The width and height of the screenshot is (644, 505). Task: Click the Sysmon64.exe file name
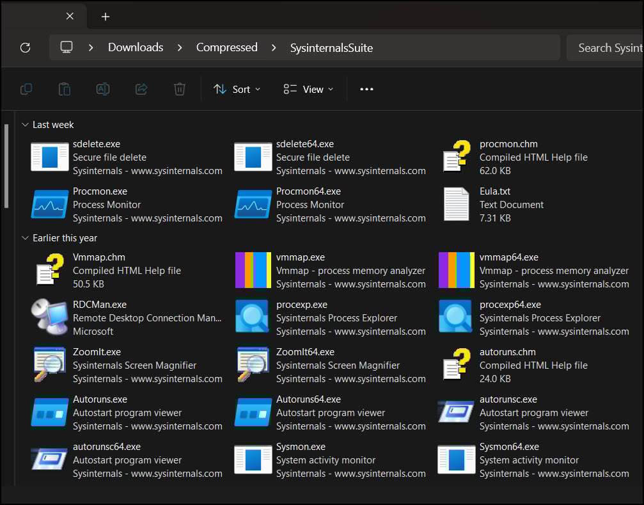click(509, 447)
